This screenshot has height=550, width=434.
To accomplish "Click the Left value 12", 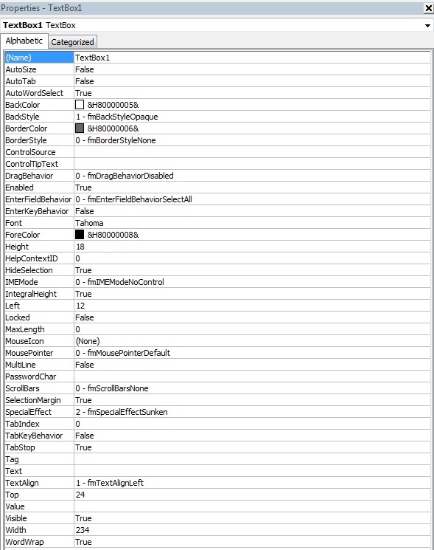I will tap(252, 306).
